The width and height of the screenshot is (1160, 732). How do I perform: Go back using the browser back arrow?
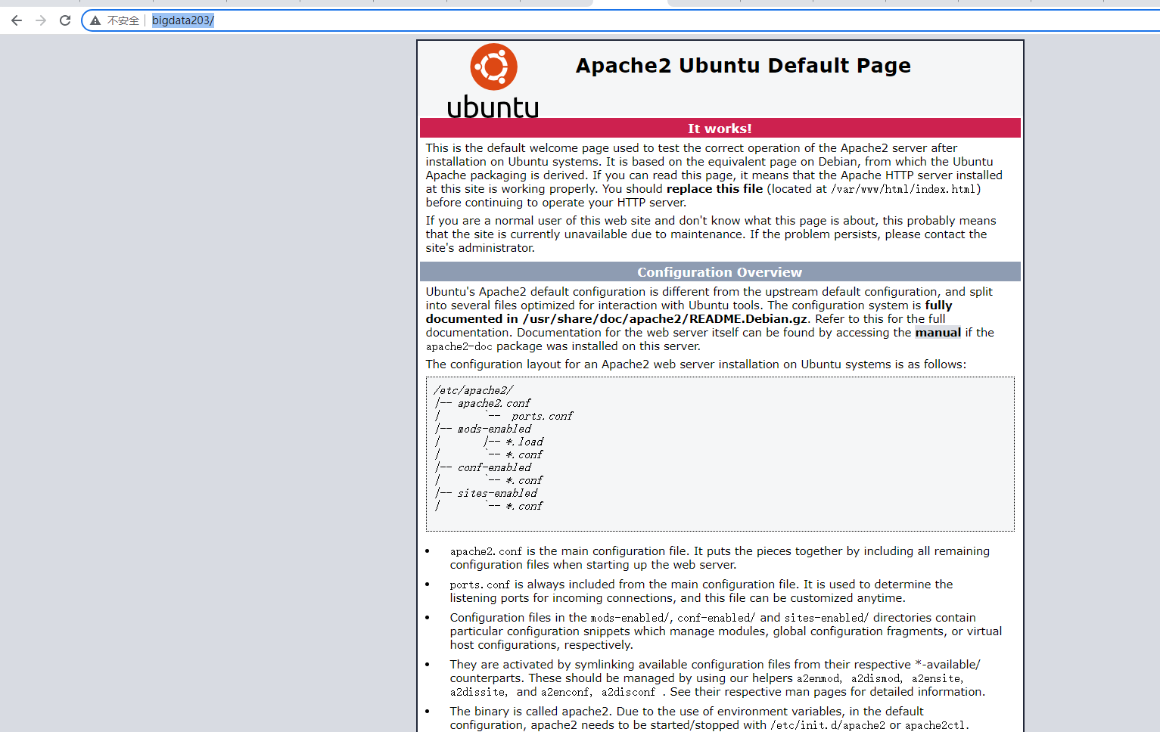[x=17, y=20]
